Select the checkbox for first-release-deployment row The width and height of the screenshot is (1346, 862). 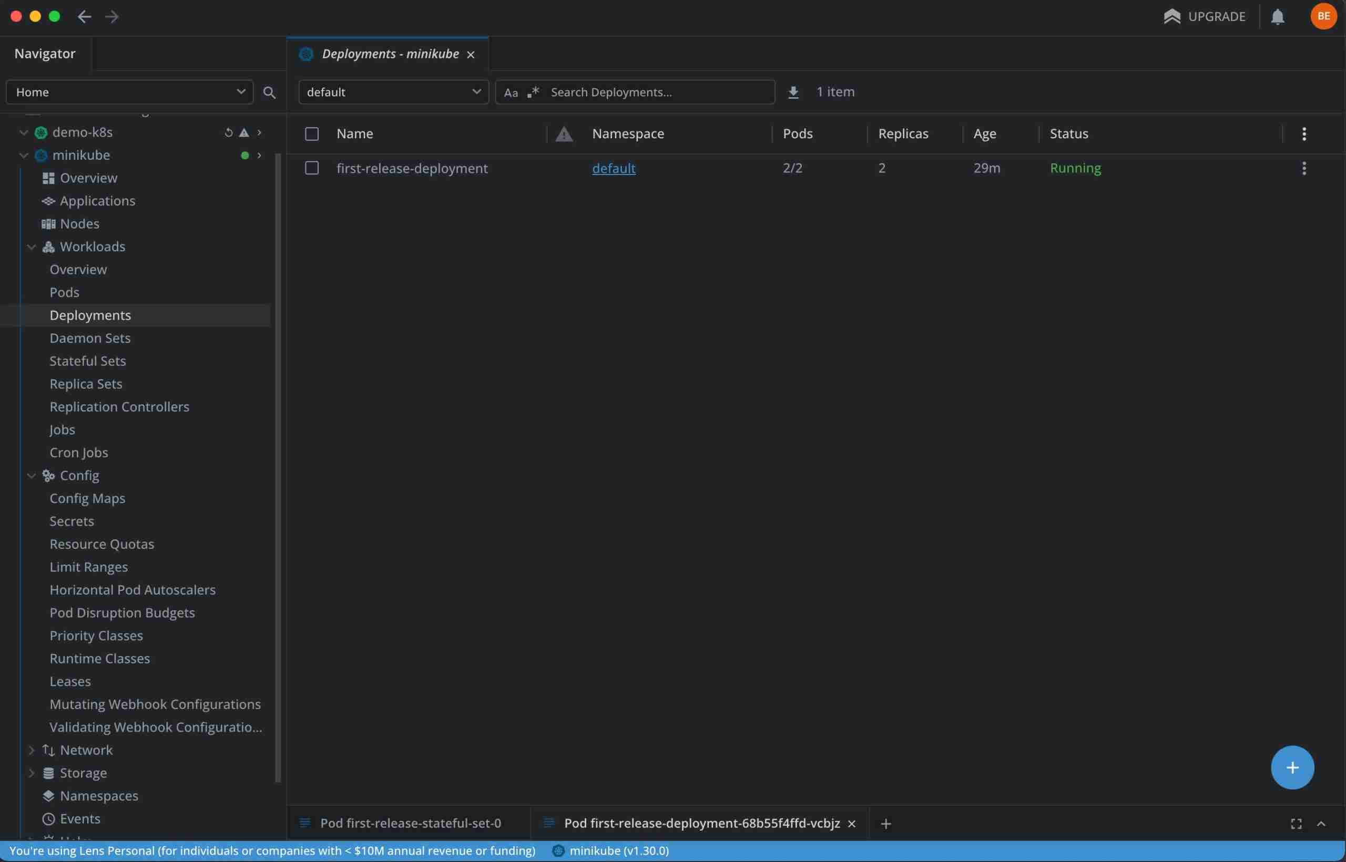[x=311, y=168]
